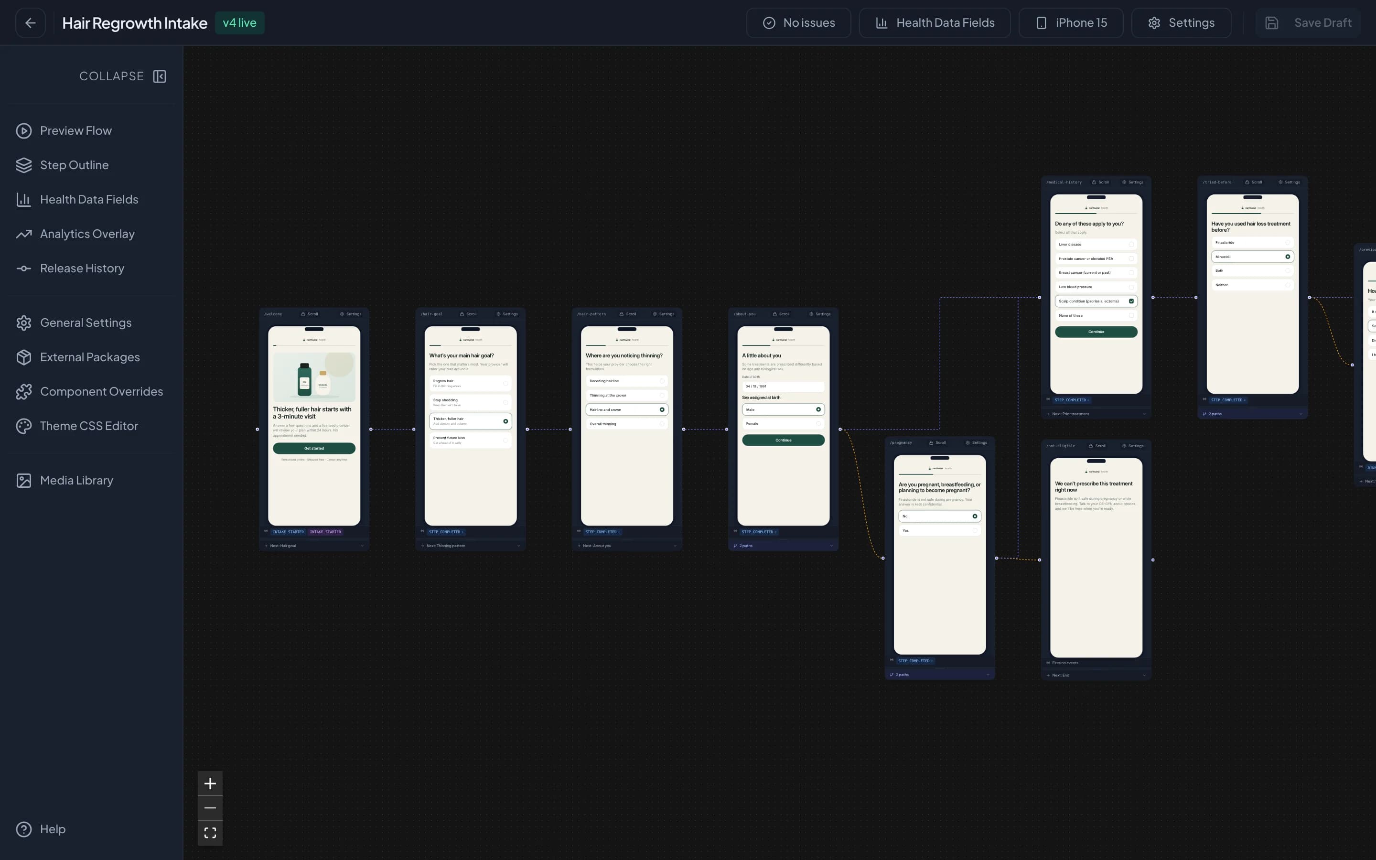The height and width of the screenshot is (860, 1376).
Task: Select Yes on the pregnancy step
Action: click(939, 531)
